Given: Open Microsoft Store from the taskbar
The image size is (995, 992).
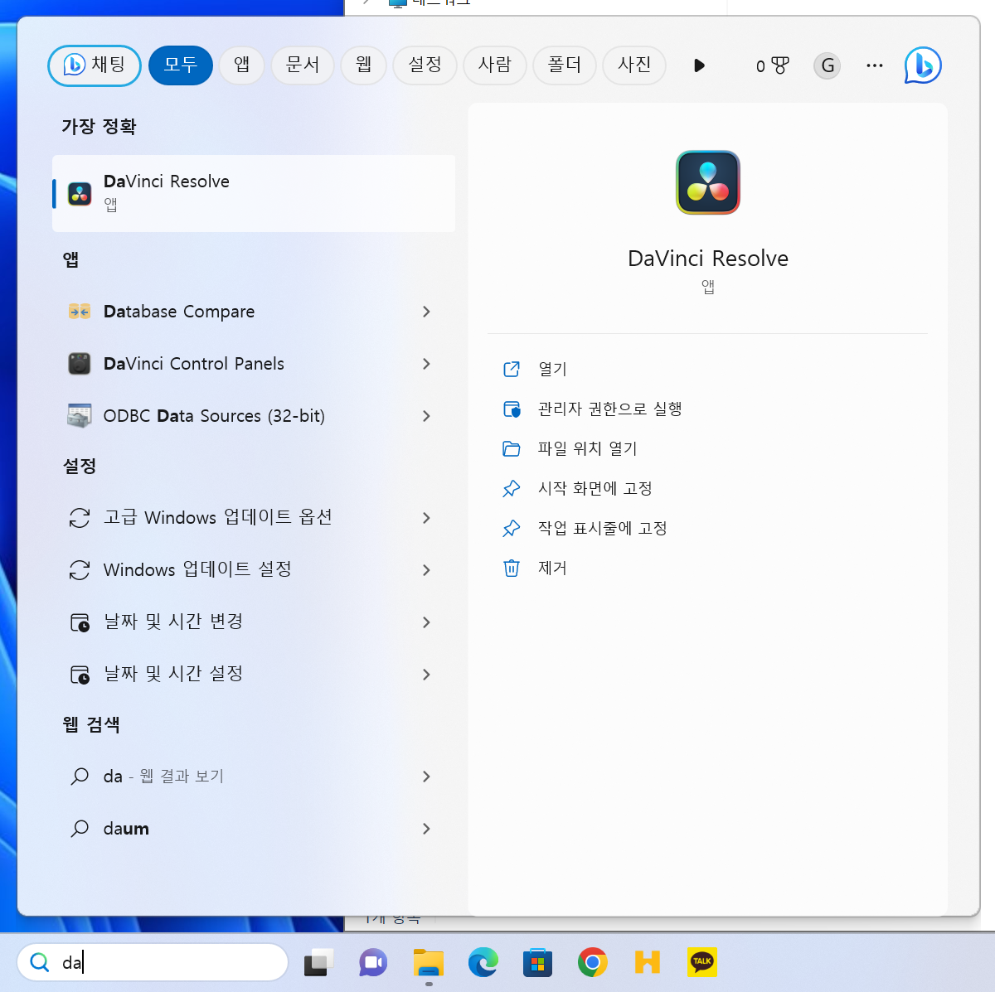Looking at the screenshot, I should click(537, 962).
